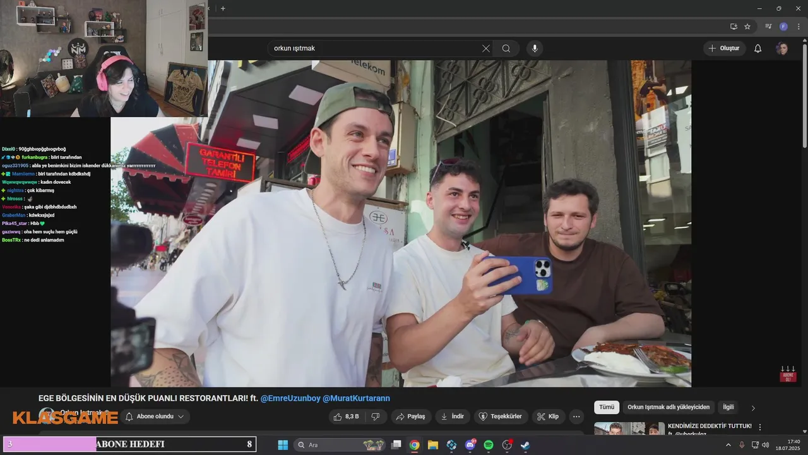Open YouTube notifications bell
This screenshot has height=455, width=808.
[758, 49]
